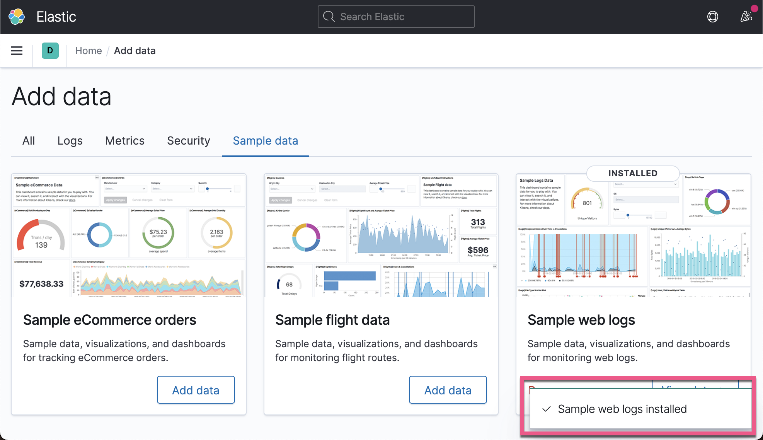Click the magnifier icon in search bar
This screenshot has width=763, height=440.
click(329, 17)
